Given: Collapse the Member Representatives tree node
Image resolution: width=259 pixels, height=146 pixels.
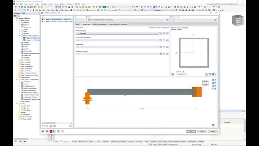Looking at the screenshot, I should point(19,36).
